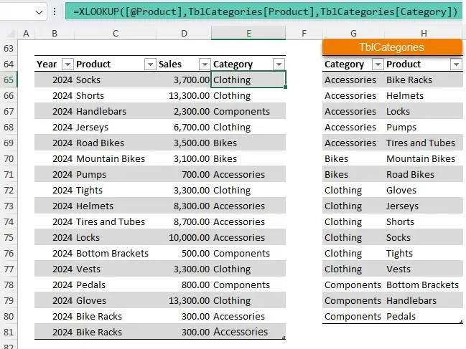466x349 pixels.
Task: Select row 65 header
Action: point(9,80)
